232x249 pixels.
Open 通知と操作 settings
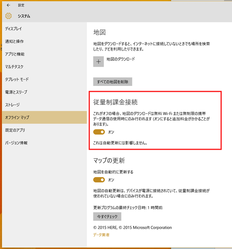point(44,41)
